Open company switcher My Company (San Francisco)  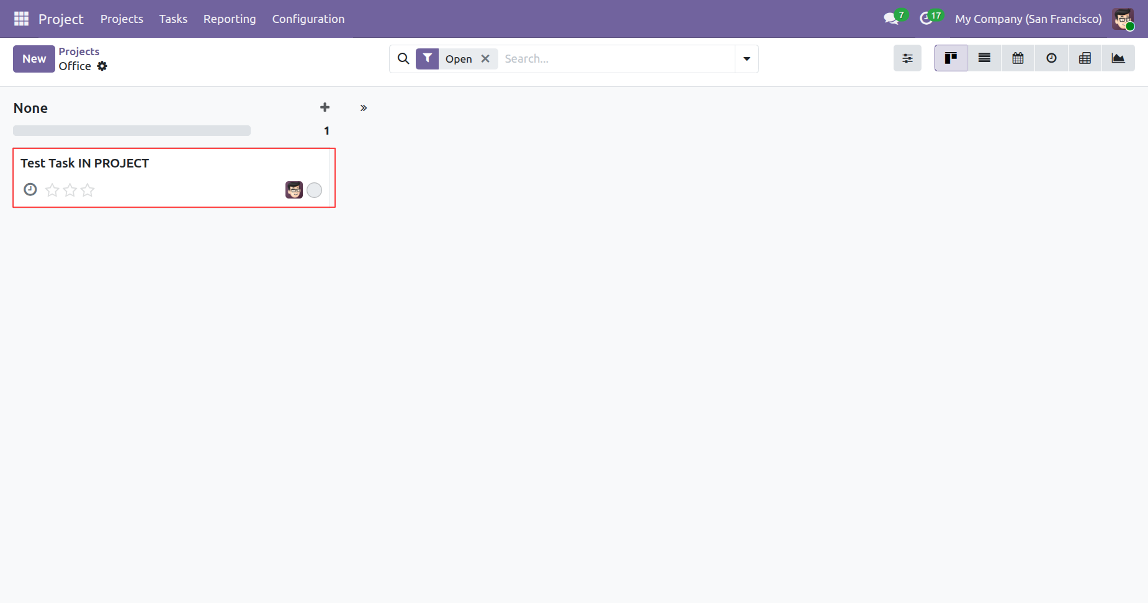1028,19
